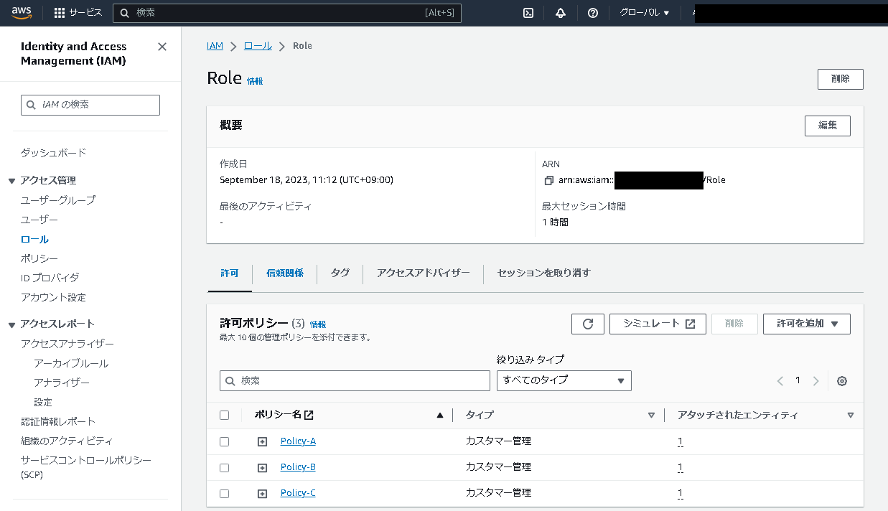Expand the Policy-B row details

262,468
